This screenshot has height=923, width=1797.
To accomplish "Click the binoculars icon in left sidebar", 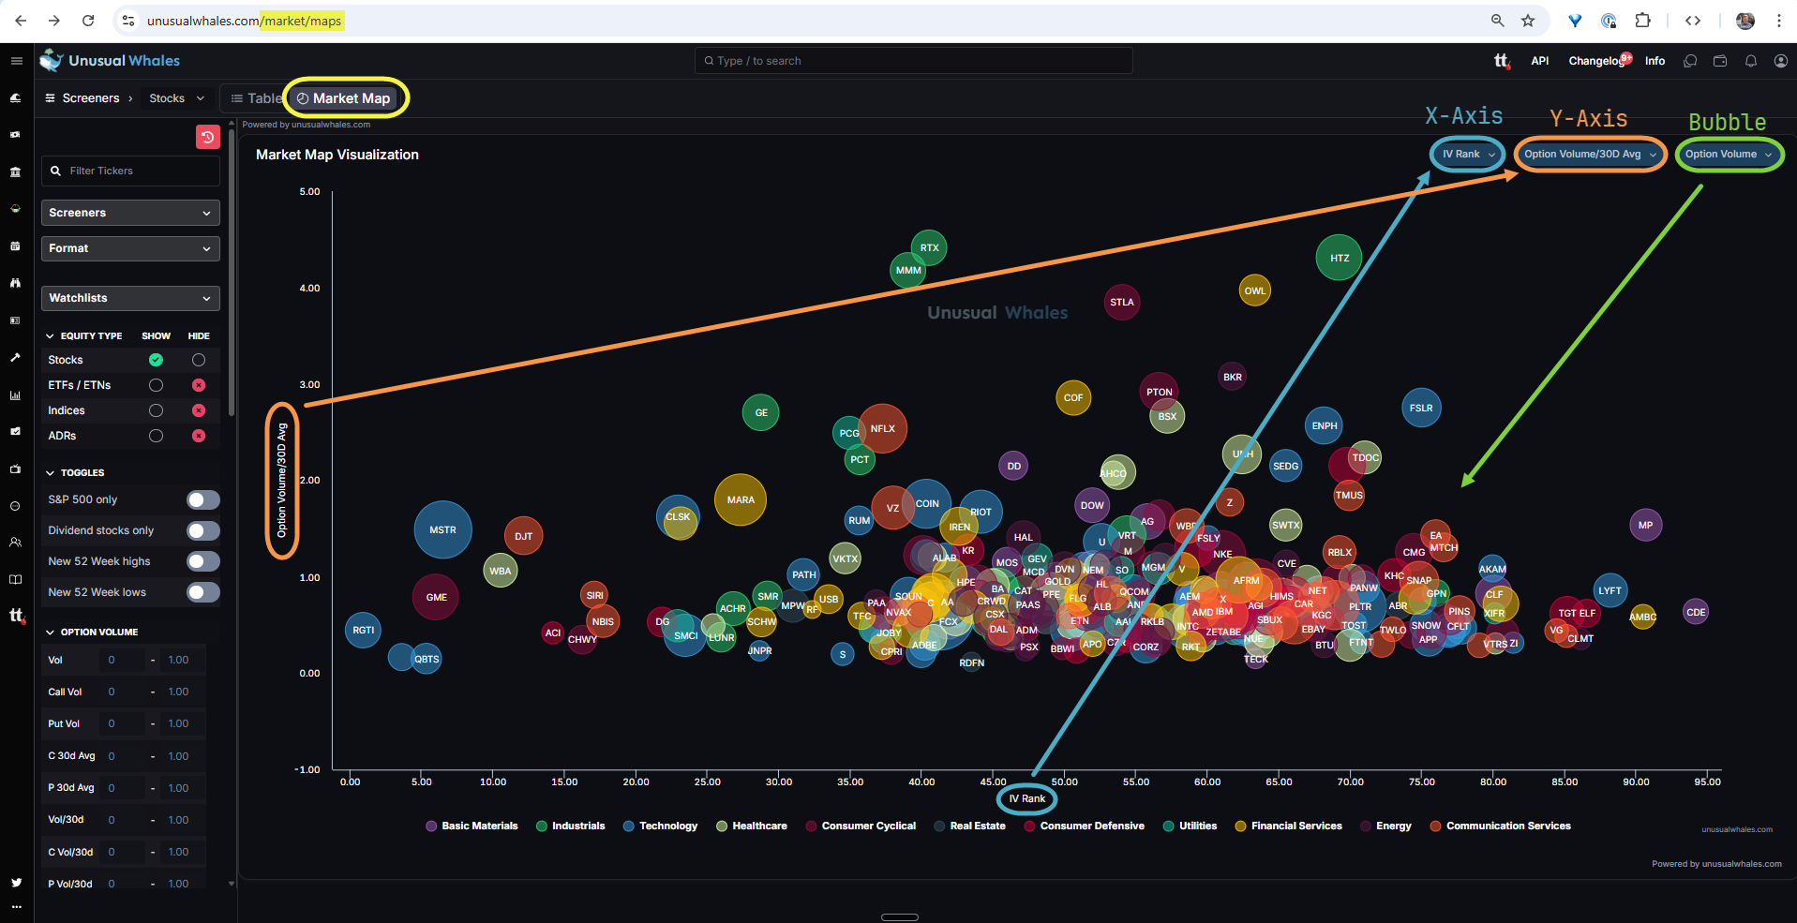I will [x=15, y=283].
